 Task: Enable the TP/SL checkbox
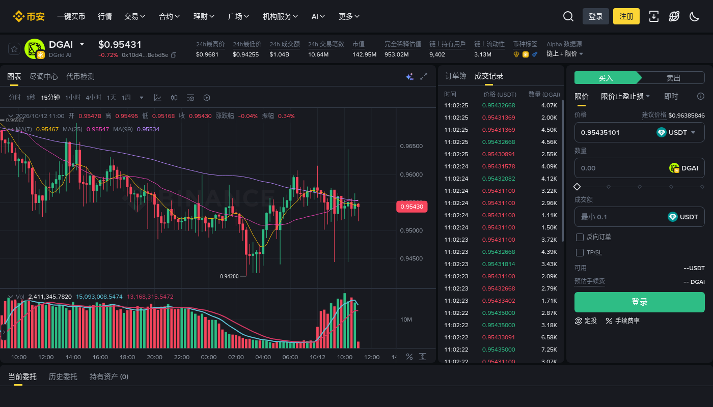580,252
